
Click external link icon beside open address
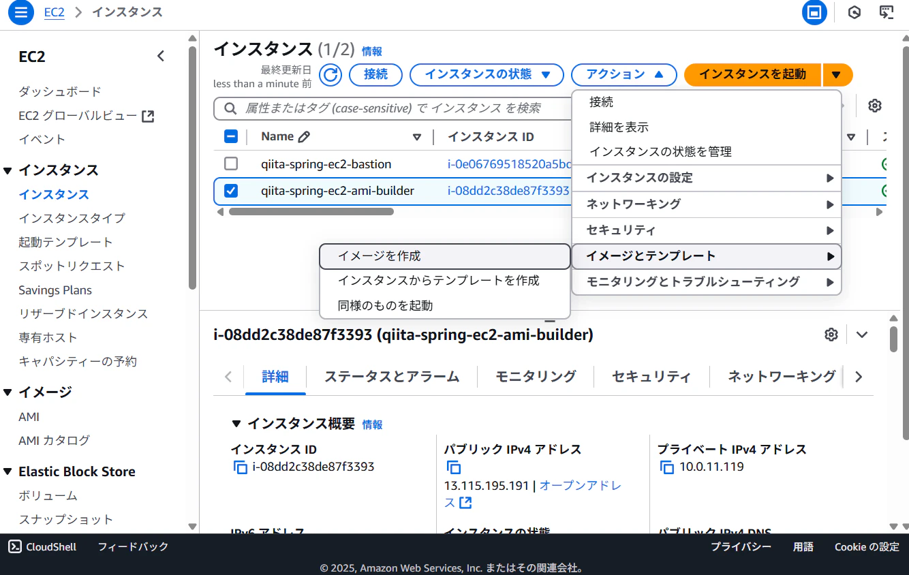click(465, 503)
